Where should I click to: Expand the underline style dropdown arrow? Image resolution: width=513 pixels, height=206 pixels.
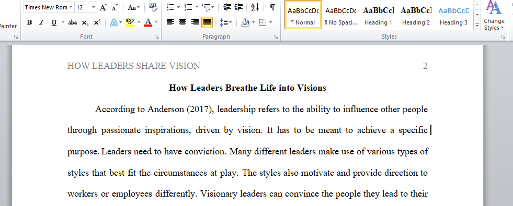(63, 22)
